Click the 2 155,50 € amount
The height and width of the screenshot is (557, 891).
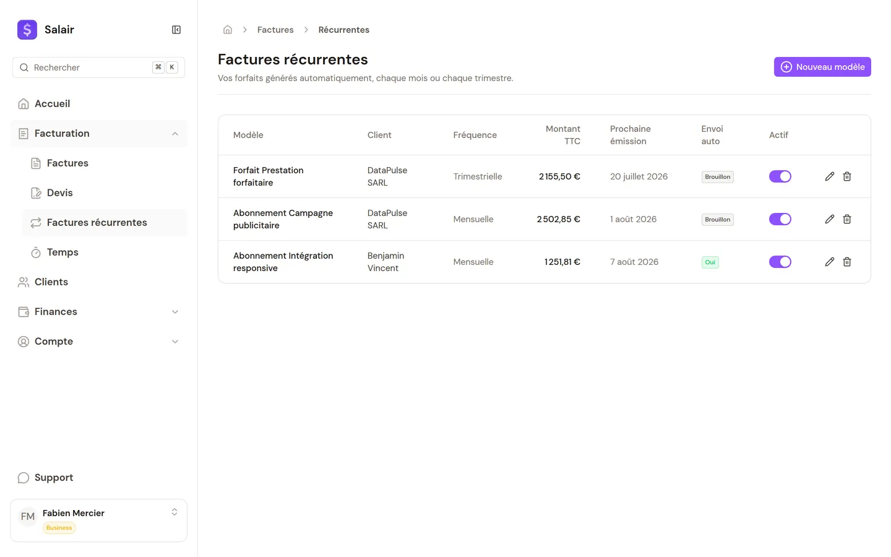[559, 176]
